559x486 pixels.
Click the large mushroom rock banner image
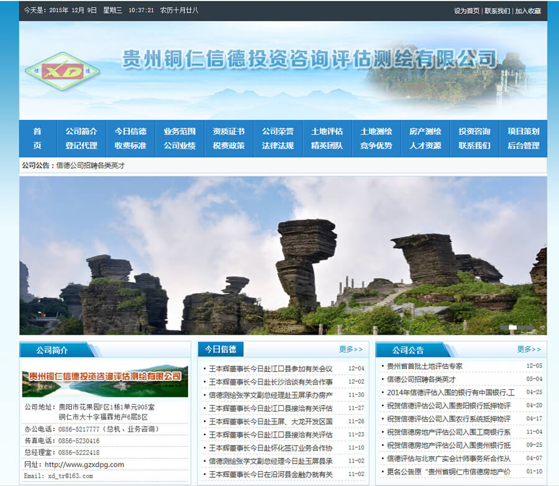[283, 255]
